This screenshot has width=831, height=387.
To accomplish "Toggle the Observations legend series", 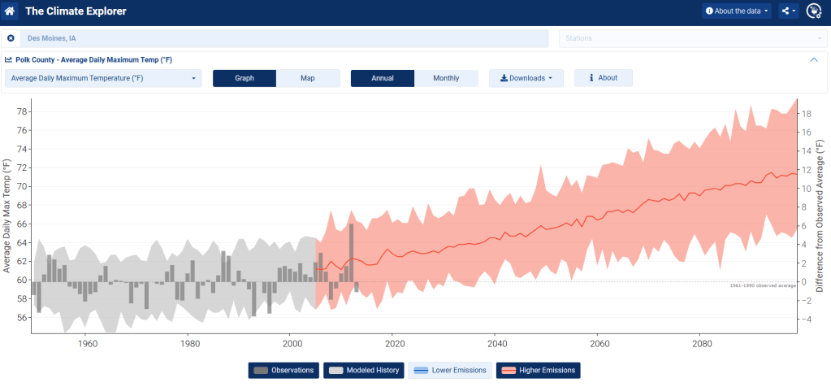I will pyautogui.click(x=283, y=371).
